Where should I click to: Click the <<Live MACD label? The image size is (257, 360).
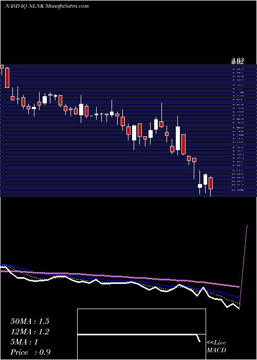[x=216, y=347]
